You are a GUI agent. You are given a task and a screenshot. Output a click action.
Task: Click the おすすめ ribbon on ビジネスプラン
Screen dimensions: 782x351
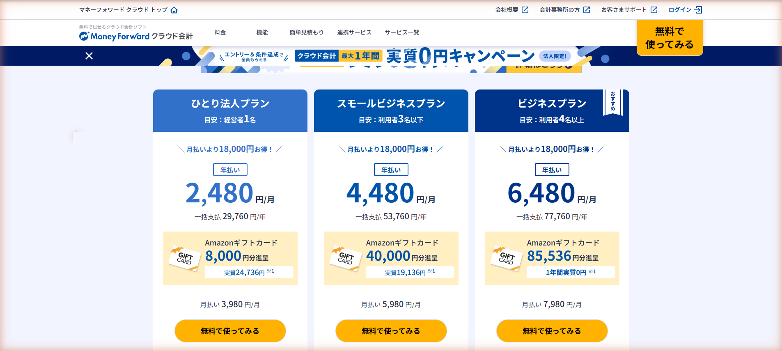613,102
